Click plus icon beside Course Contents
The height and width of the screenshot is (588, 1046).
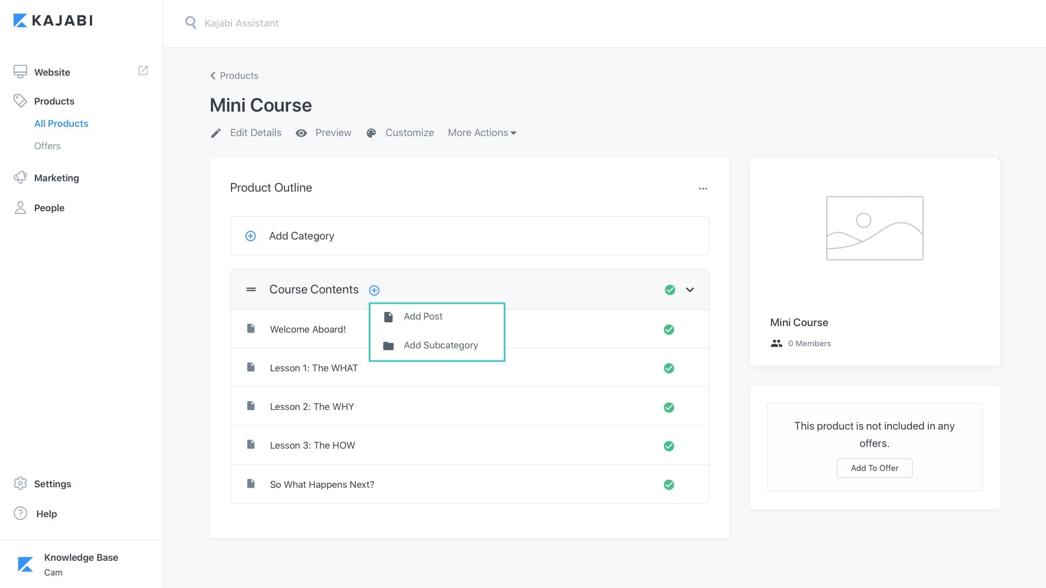(x=374, y=290)
